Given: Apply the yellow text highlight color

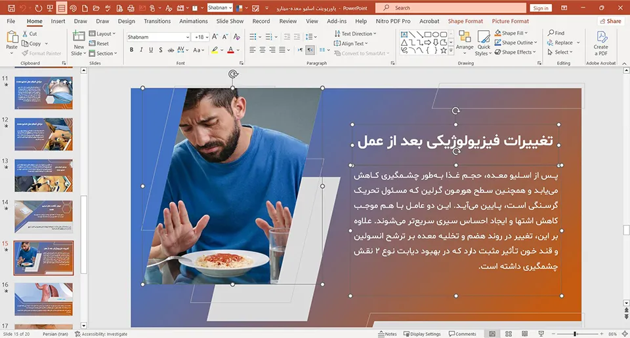Looking at the screenshot, I should [215, 50].
